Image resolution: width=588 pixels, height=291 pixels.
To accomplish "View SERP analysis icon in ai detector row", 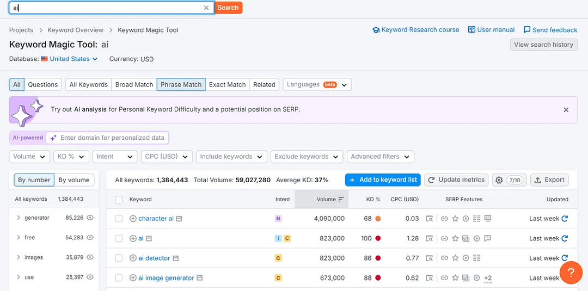I will [430, 258].
